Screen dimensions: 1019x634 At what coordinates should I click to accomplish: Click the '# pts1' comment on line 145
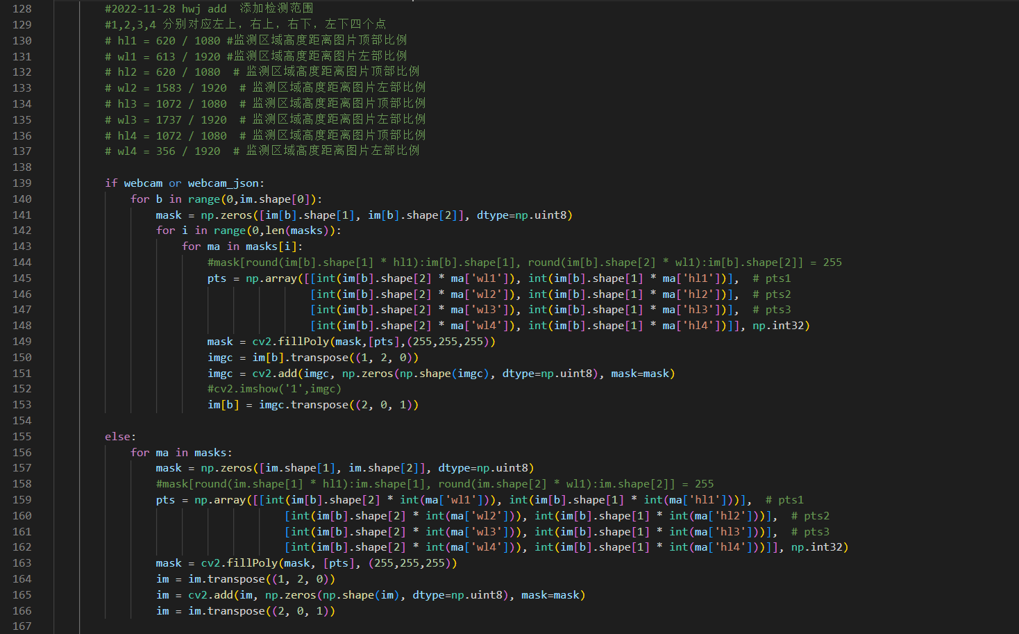coord(771,278)
